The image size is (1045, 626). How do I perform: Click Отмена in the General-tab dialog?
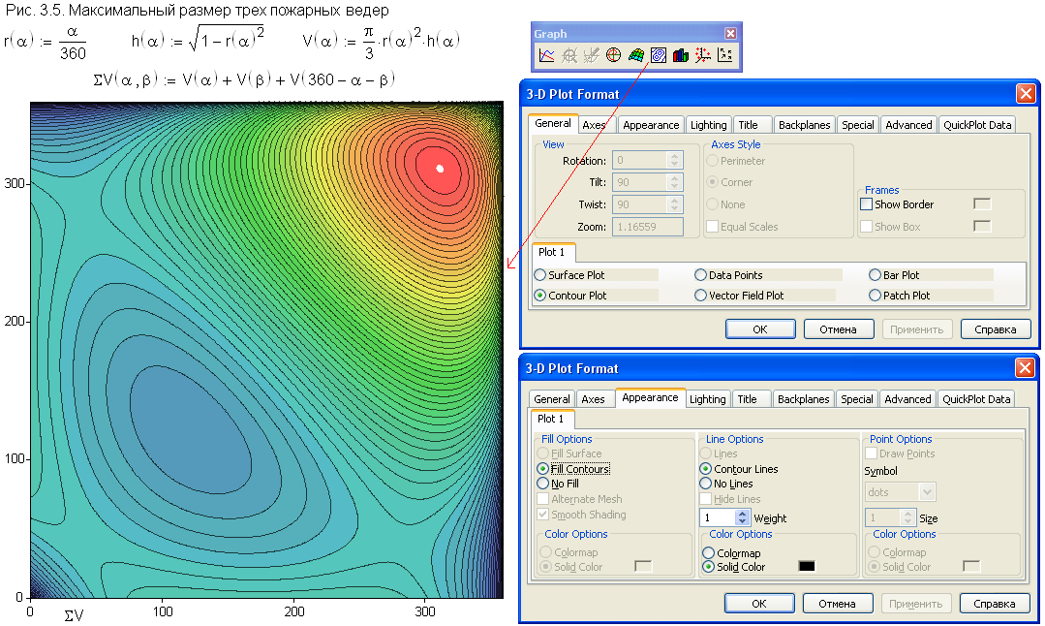(838, 329)
